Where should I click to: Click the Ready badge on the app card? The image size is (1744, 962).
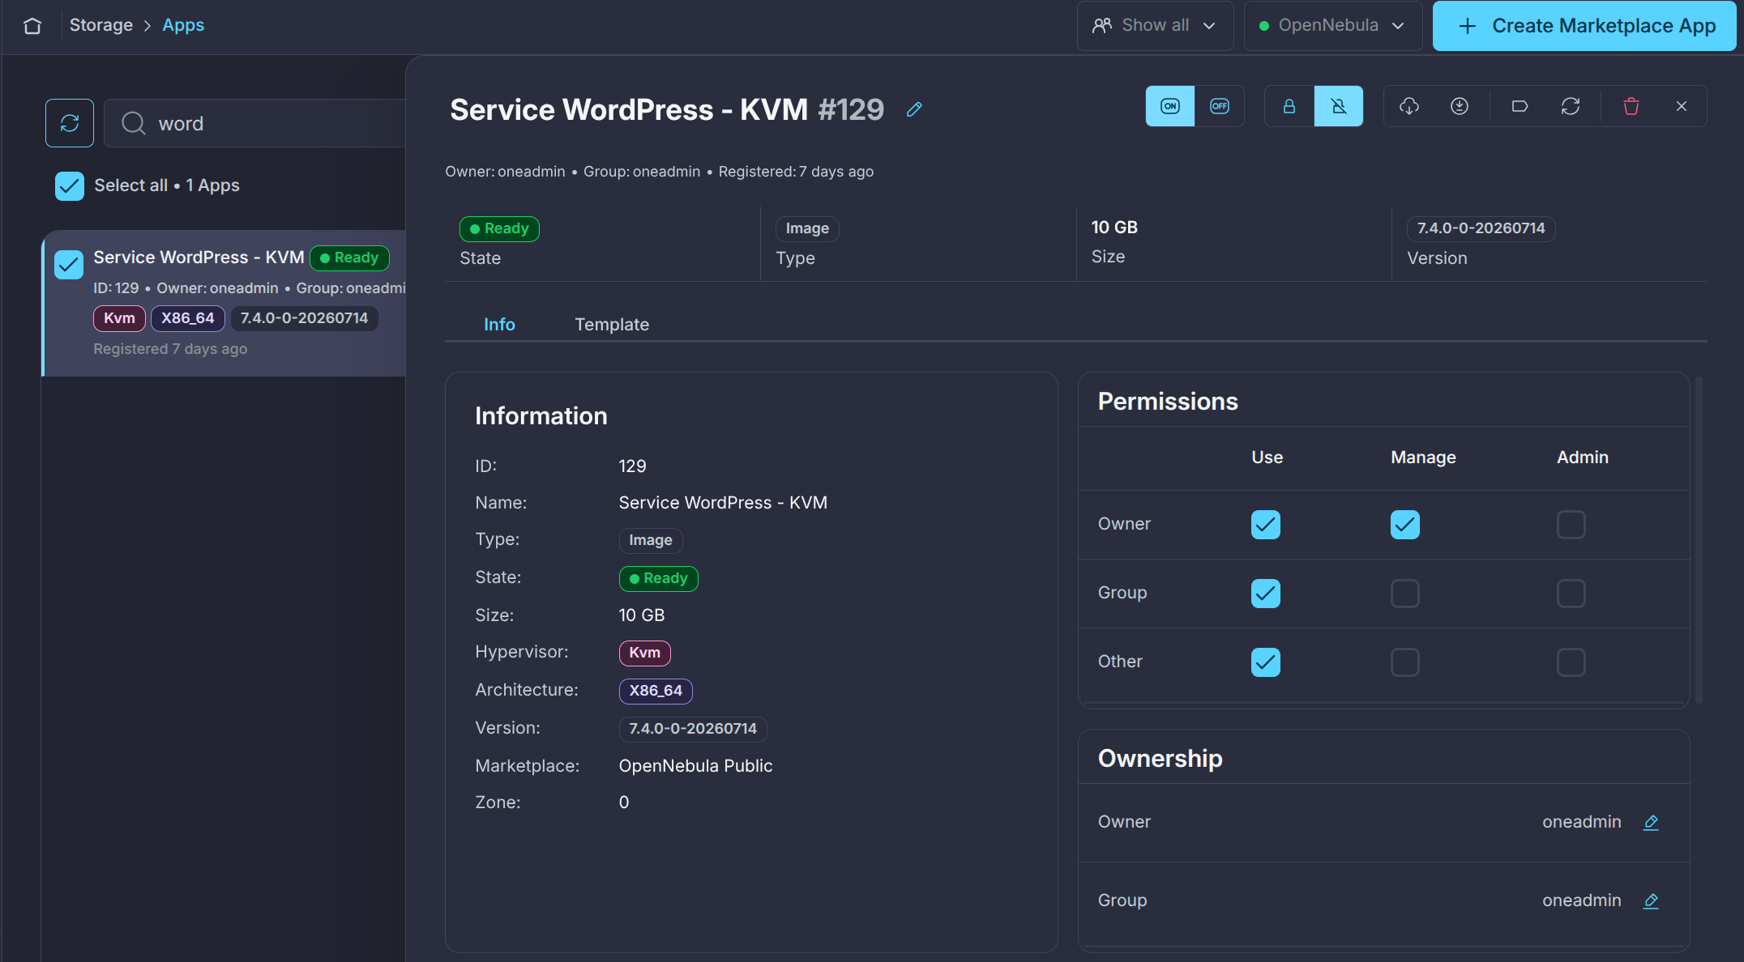(349, 258)
